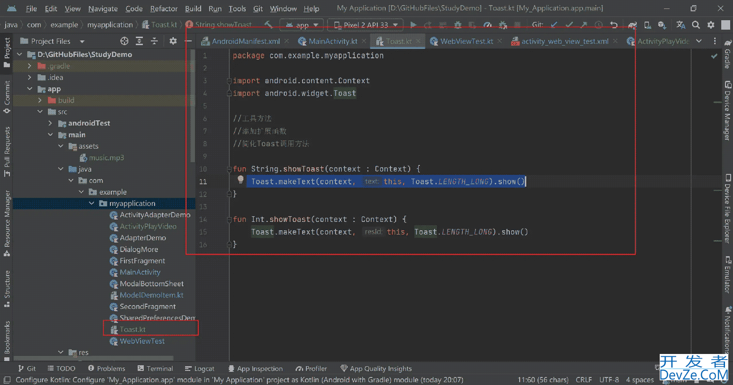733x385 pixels.
Task: Close the MainActivity.kt editor tab
Action: click(x=364, y=41)
